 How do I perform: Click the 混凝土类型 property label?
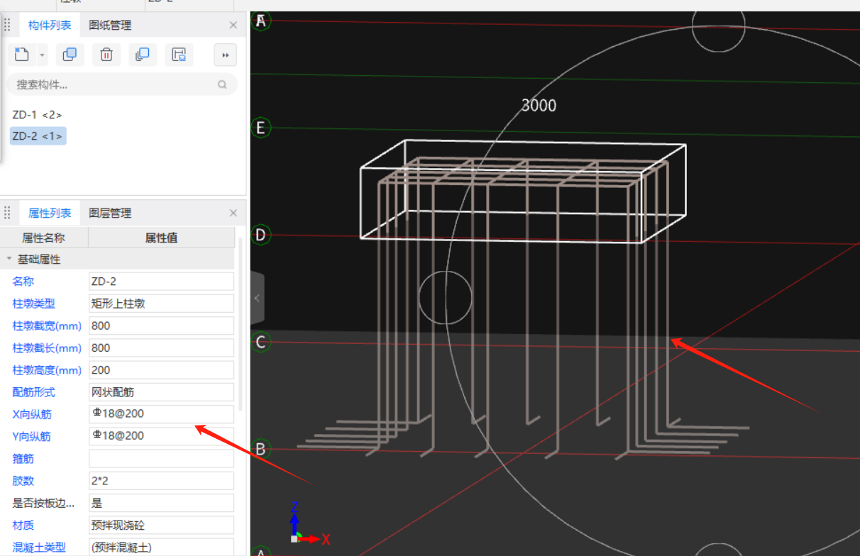point(39,547)
